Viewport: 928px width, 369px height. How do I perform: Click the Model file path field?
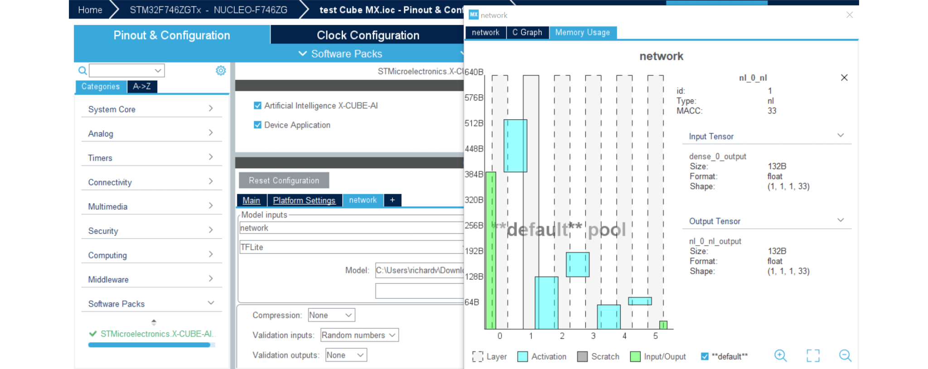(x=419, y=270)
